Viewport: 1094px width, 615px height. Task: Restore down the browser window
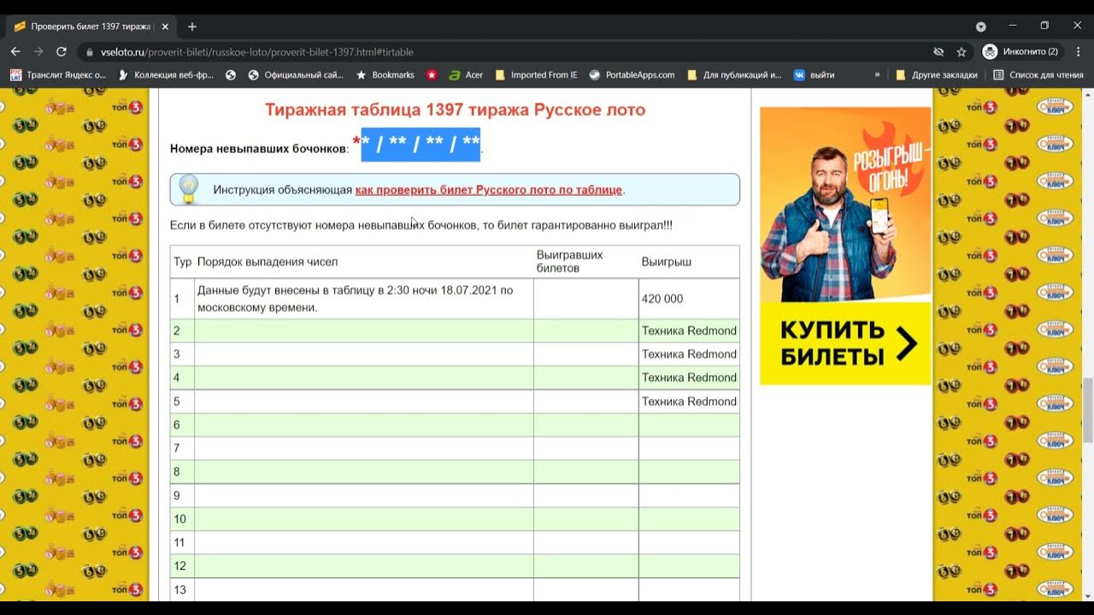1044,26
